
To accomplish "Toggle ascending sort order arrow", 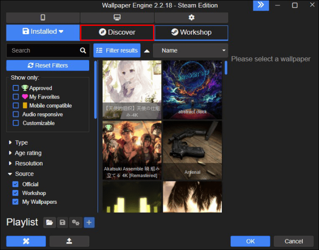I will 147,51.
